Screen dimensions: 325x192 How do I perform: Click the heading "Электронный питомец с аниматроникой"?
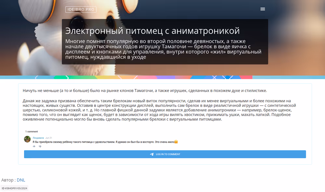tap(152, 31)
